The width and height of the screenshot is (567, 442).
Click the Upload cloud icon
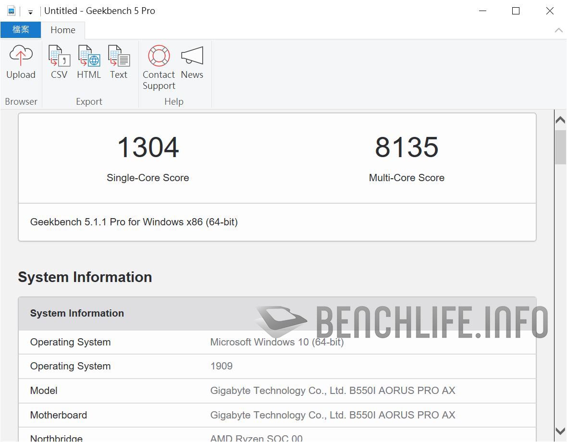(21, 56)
